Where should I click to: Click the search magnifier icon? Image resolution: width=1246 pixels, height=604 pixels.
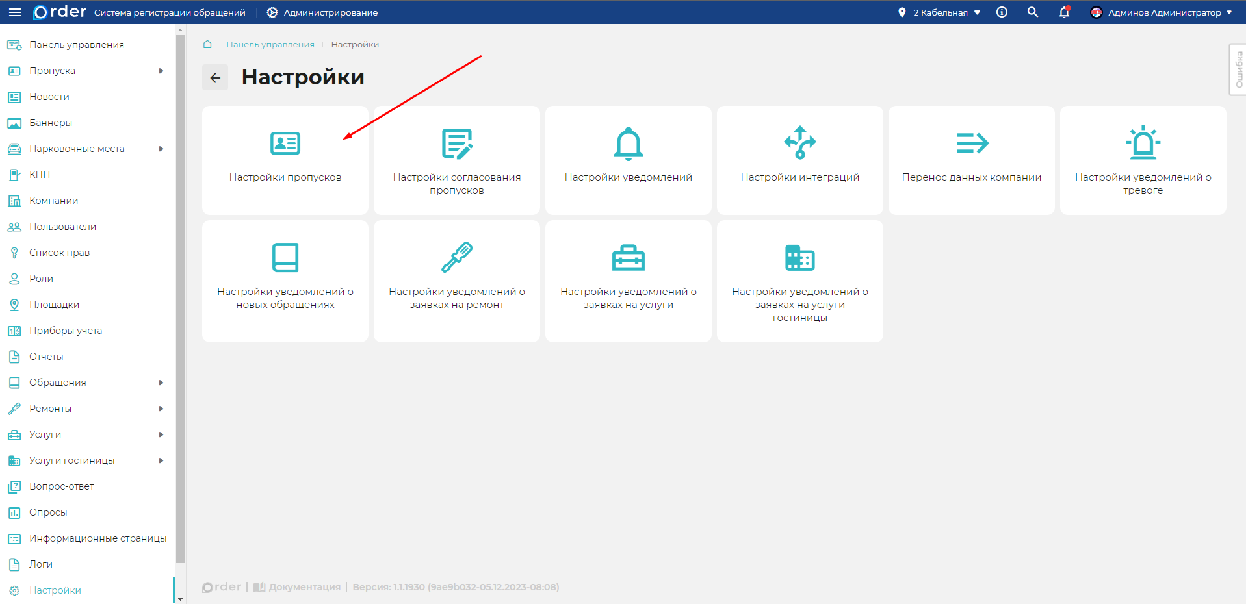(x=1032, y=12)
